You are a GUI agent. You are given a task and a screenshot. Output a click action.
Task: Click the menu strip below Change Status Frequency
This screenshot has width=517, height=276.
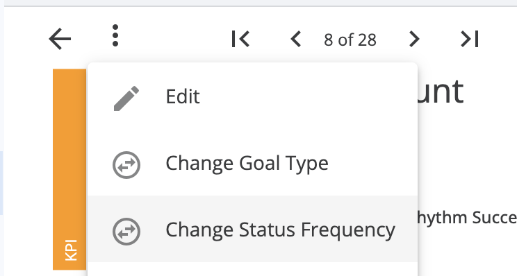coord(252,269)
